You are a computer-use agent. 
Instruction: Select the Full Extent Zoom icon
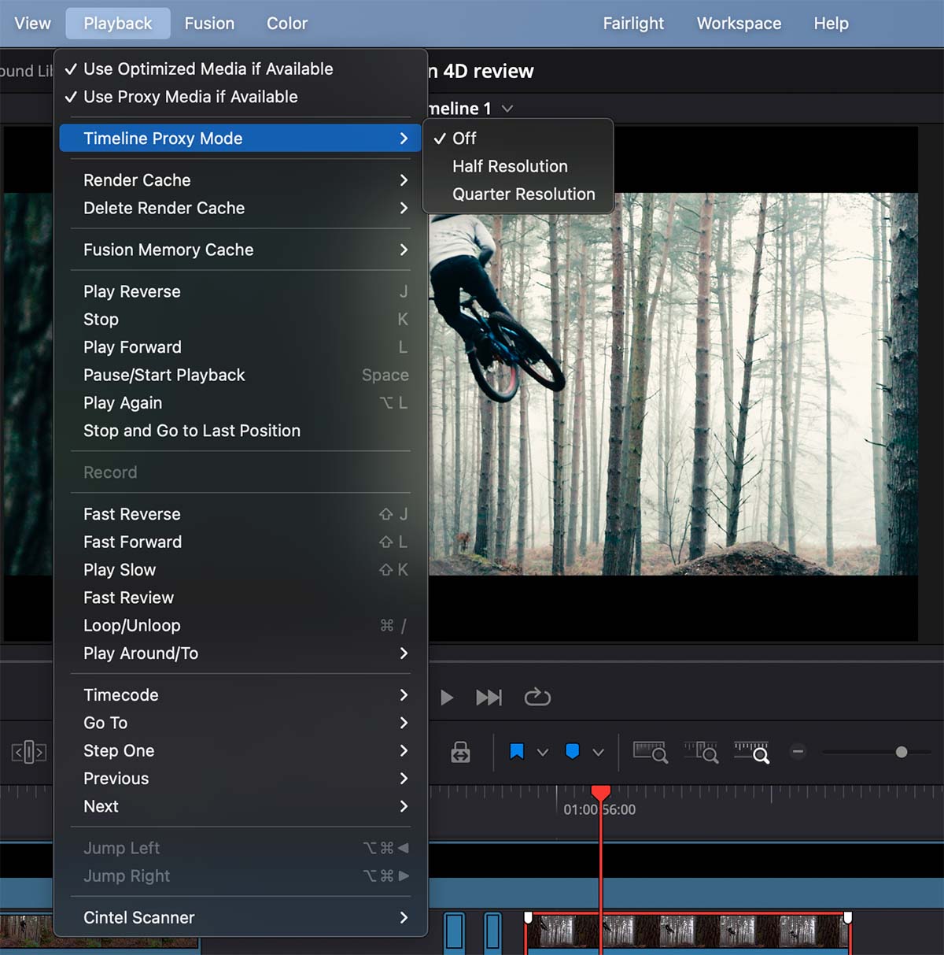pos(650,752)
